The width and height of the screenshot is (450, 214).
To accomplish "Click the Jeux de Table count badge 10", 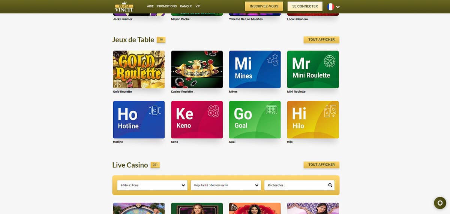I will tap(161, 40).
